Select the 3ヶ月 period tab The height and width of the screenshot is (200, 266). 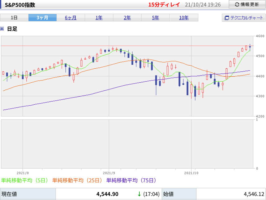click(43, 18)
